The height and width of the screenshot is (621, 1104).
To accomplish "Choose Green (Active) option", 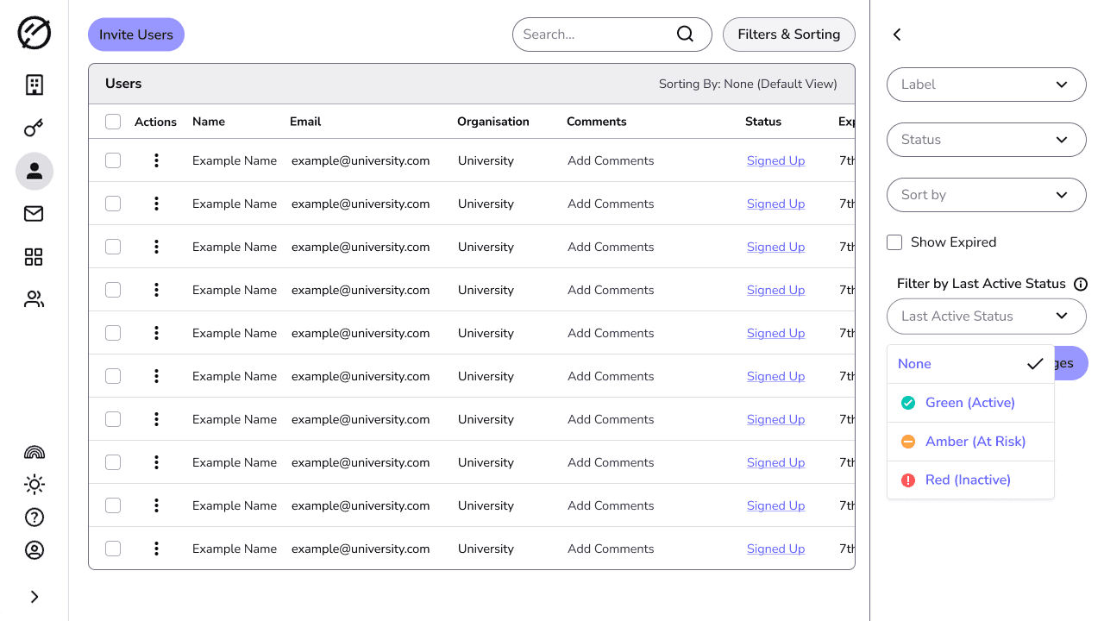I will (971, 403).
